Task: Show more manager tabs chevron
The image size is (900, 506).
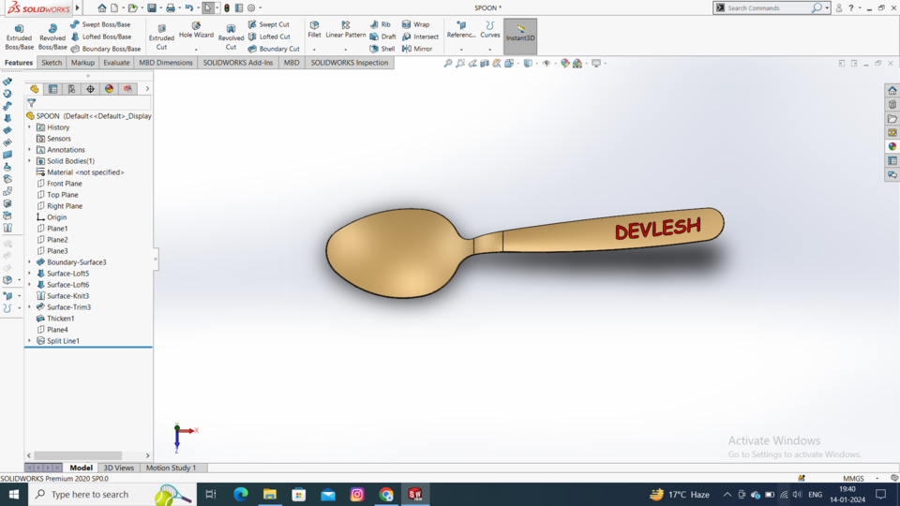Action: click(x=147, y=89)
